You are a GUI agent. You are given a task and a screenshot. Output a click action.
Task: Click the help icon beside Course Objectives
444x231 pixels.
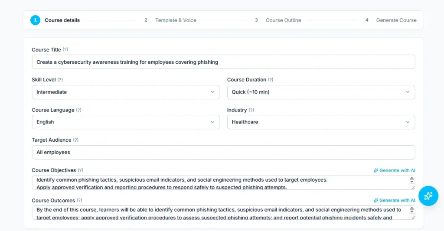(x=80, y=170)
